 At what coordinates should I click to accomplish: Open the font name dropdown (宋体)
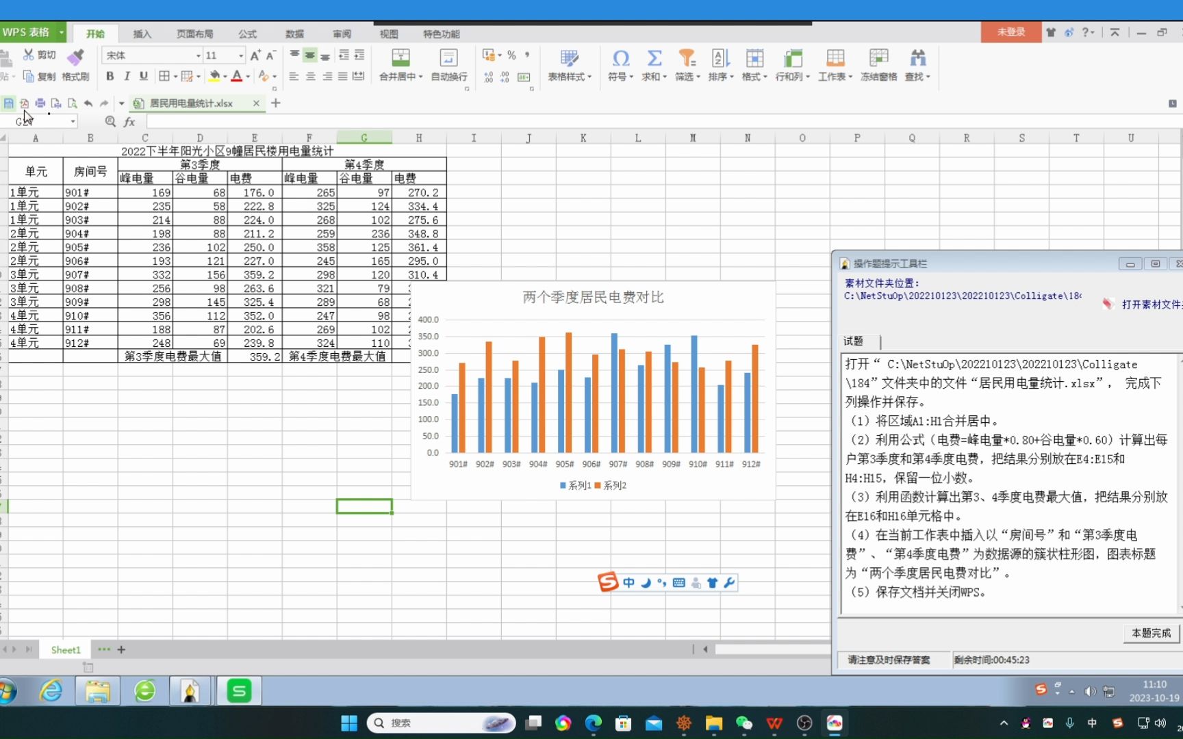[x=199, y=55]
